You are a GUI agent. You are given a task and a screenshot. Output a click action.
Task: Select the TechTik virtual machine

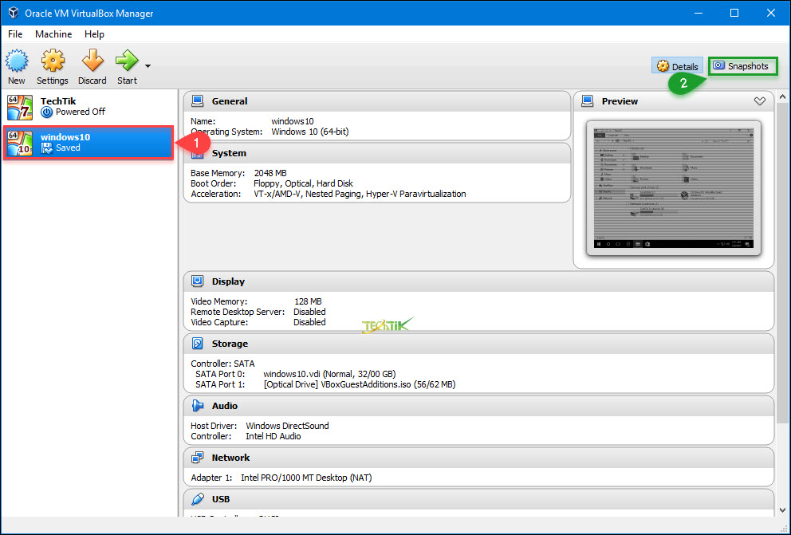[x=88, y=107]
